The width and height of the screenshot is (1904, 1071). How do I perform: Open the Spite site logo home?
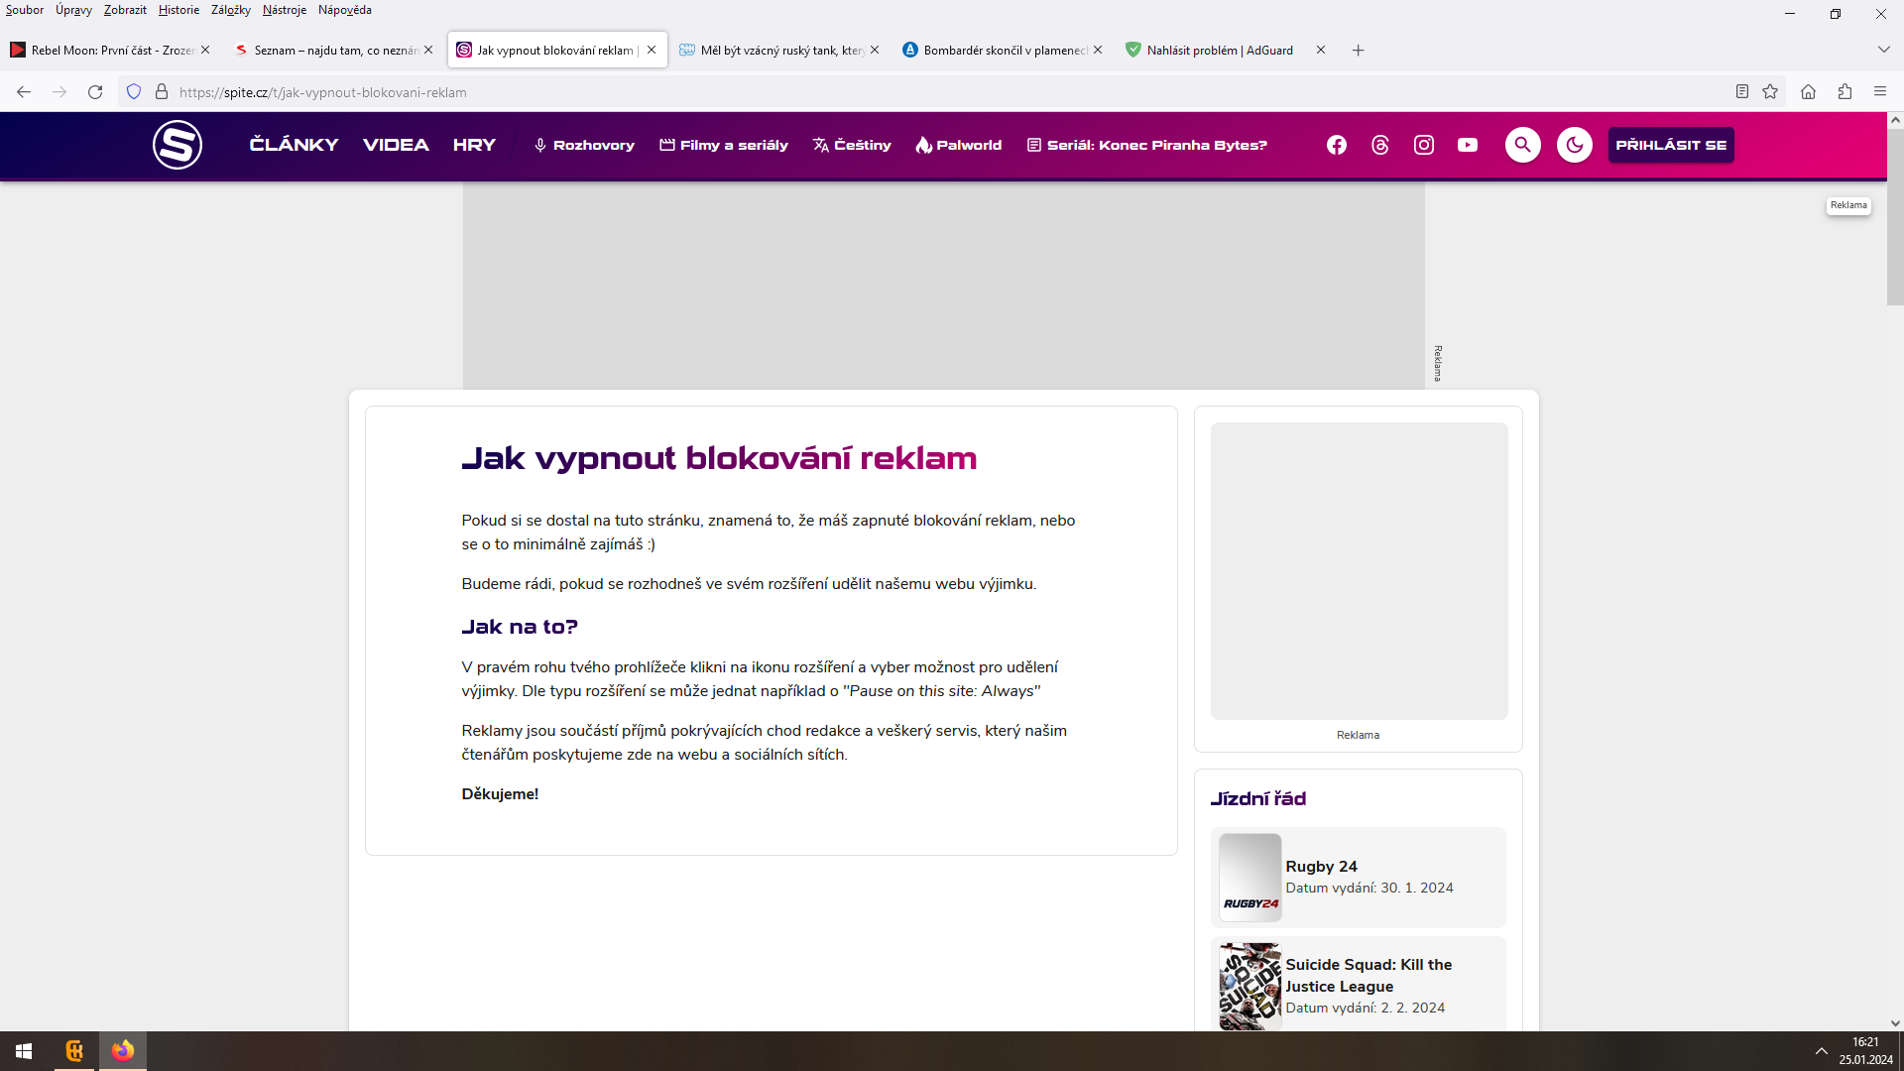pyautogui.click(x=178, y=145)
